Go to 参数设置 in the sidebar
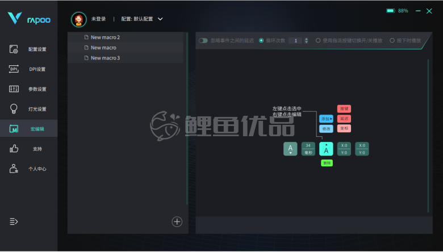This screenshot has width=443, height=252. [x=28, y=89]
